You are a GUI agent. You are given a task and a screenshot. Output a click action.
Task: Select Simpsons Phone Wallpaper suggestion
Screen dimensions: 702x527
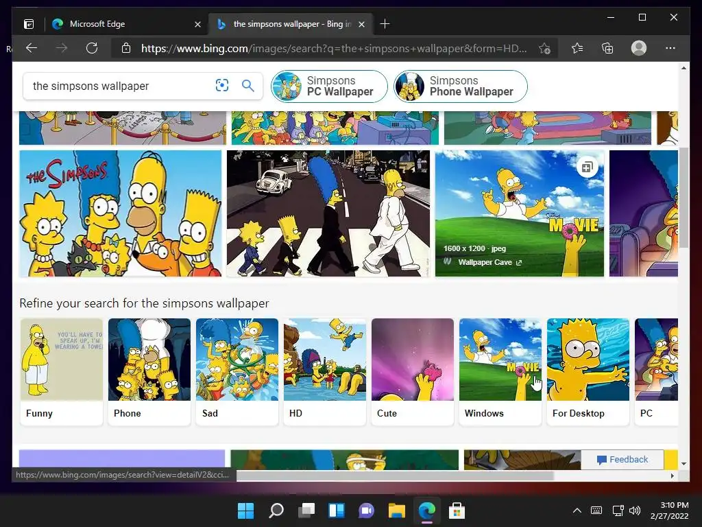(x=461, y=86)
